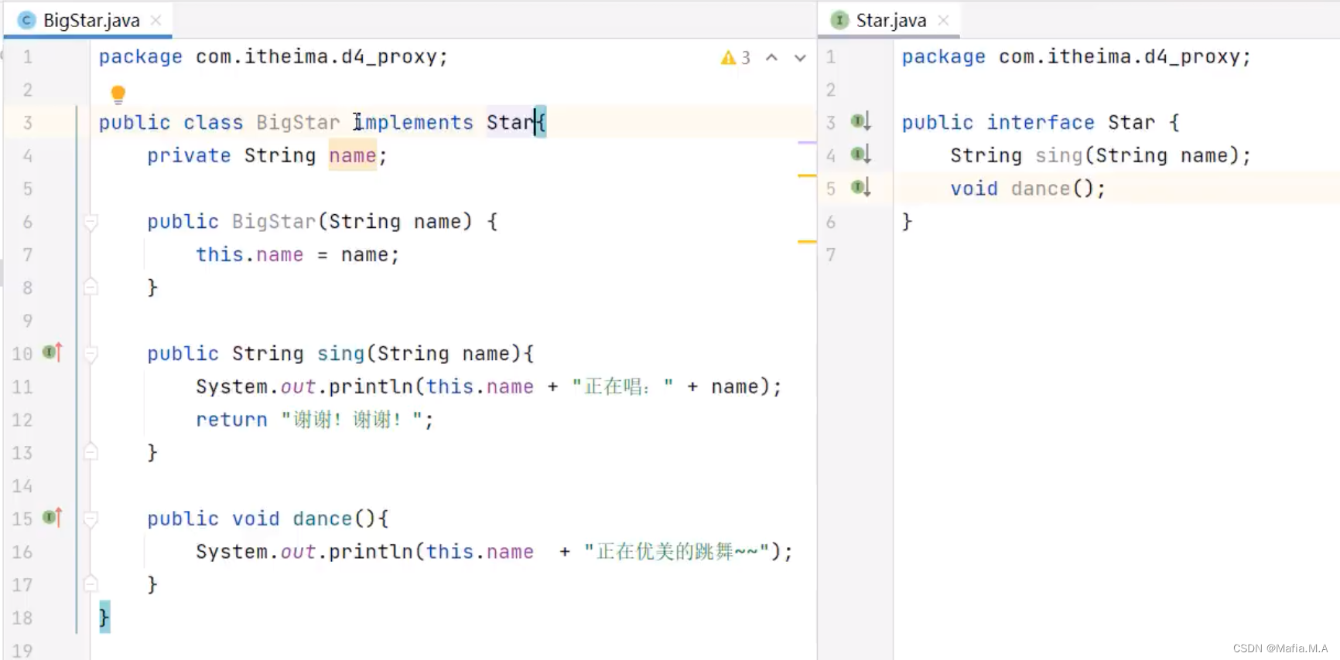The height and width of the screenshot is (660, 1340).
Task: Jump to previous highlighted error arrow
Action: click(771, 58)
